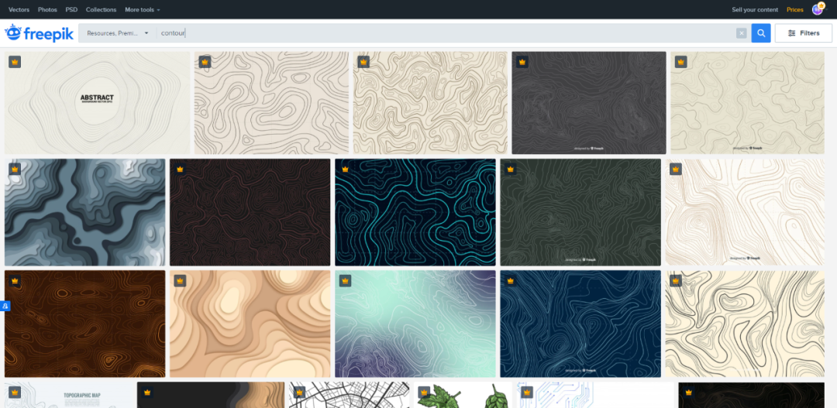Clear the search field with the X button
Image resolution: width=837 pixels, height=408 pixels.
click(741, 33)
